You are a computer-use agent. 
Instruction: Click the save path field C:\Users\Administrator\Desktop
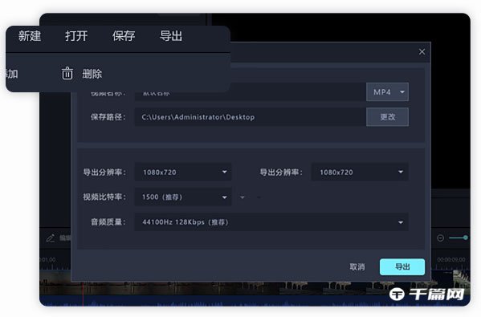[251, 117]
